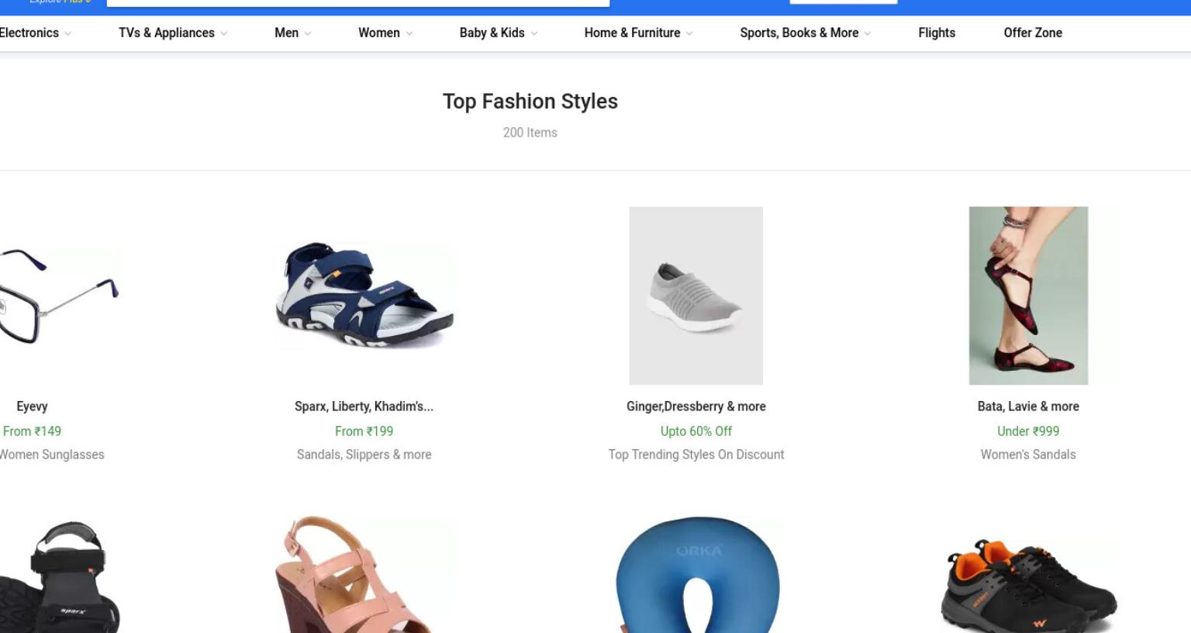This screenshot has height=633, width=1191.
Task: Click Sandals, Slippers & more caption
Action: (x=364, y=455)
